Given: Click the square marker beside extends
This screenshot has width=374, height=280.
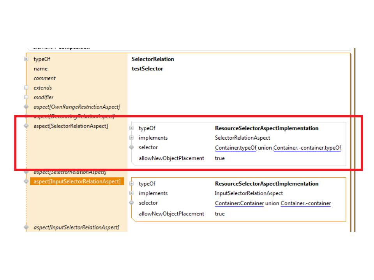Looking at the screenshot, I should point(26,88).
